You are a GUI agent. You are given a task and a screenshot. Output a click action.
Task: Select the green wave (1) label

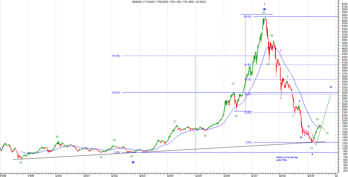tap(175, 122)
